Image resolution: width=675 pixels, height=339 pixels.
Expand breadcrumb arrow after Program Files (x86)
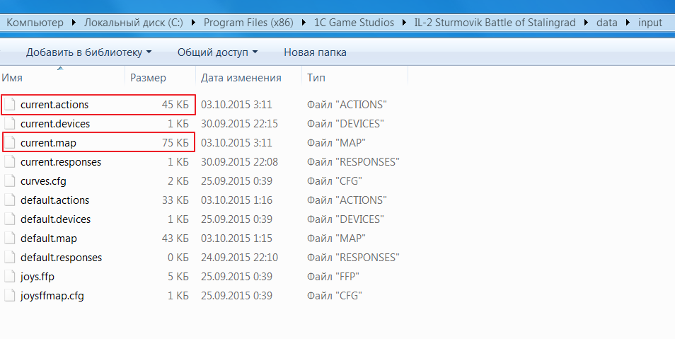point(304,23)
